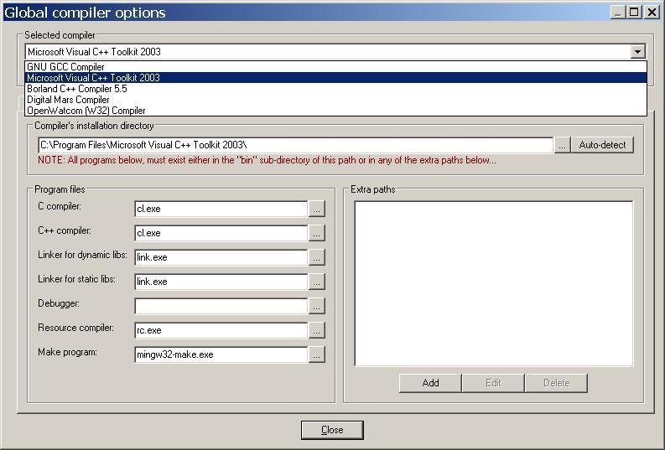Add a new extra path
665x450 pixels.
click(430, 383)
